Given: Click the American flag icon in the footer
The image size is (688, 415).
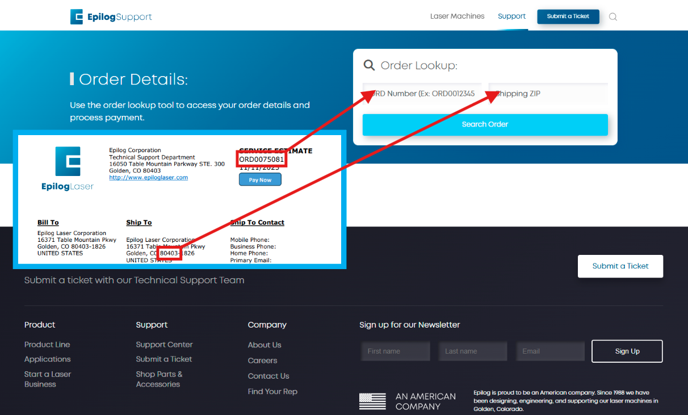Looking at the screenshot, I should click(x=373, y=401).
